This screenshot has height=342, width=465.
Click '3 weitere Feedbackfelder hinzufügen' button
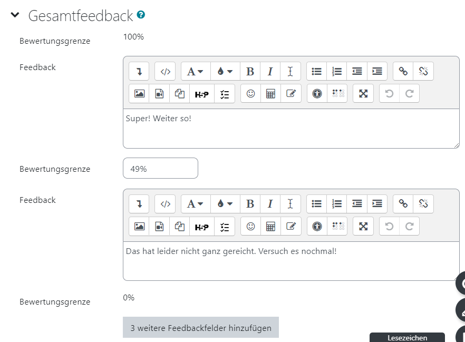pyautogui.click(x=201, y=327)
